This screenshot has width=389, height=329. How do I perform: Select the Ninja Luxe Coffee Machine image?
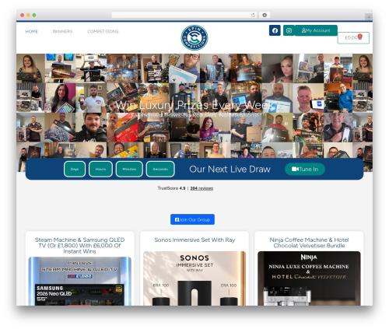tap(309, 278)
